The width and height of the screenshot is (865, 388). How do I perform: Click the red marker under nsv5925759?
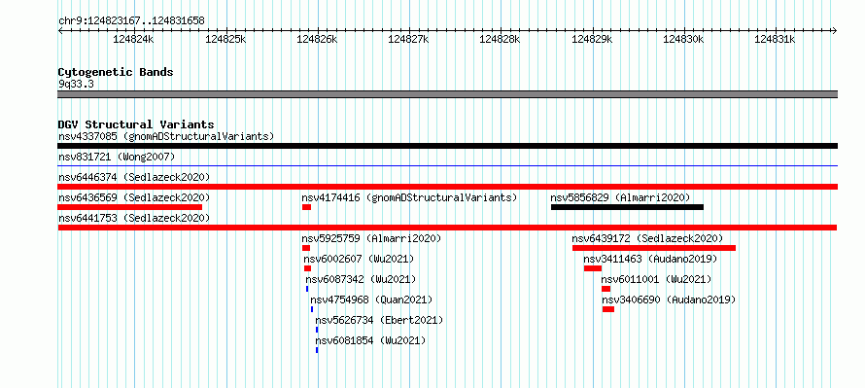306,248
